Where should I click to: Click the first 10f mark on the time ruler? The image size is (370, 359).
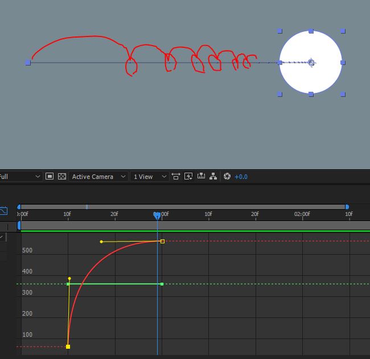point(67,214)
